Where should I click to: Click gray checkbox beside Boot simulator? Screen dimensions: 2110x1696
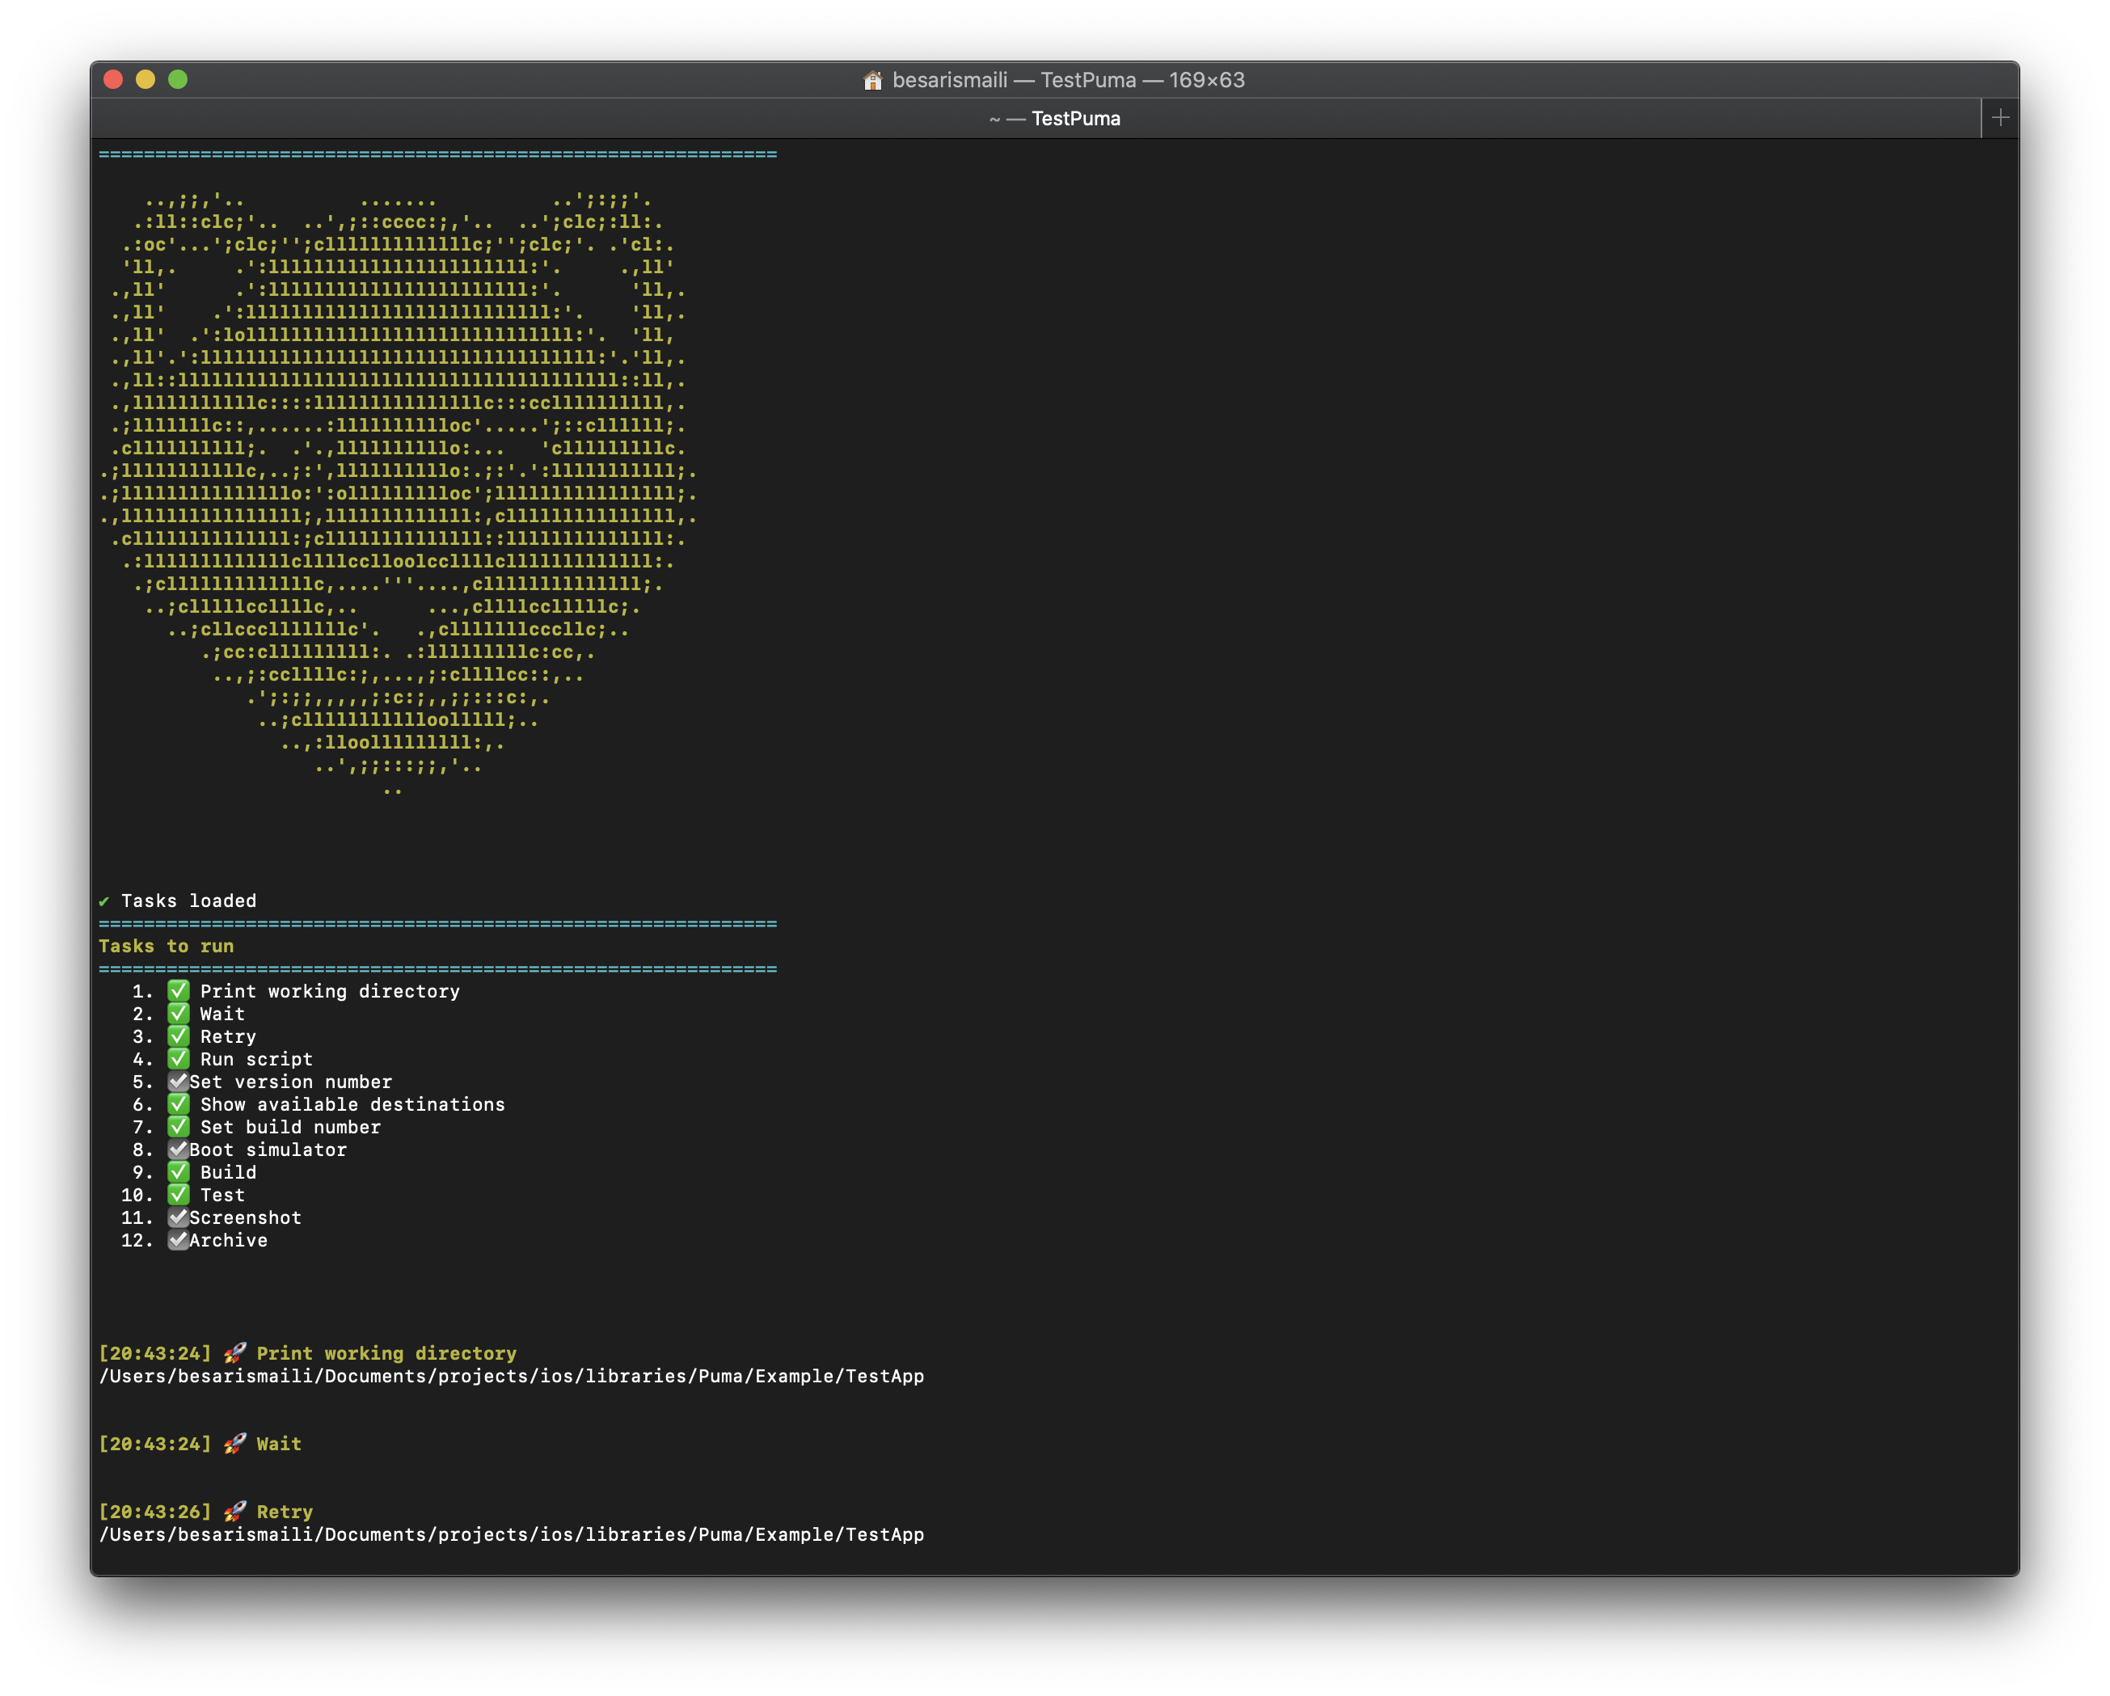coord(177,1149)
